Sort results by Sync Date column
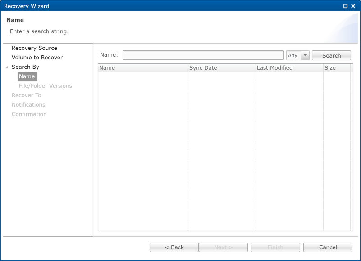This screenshot has height=261, width=361. pos(222,68)
